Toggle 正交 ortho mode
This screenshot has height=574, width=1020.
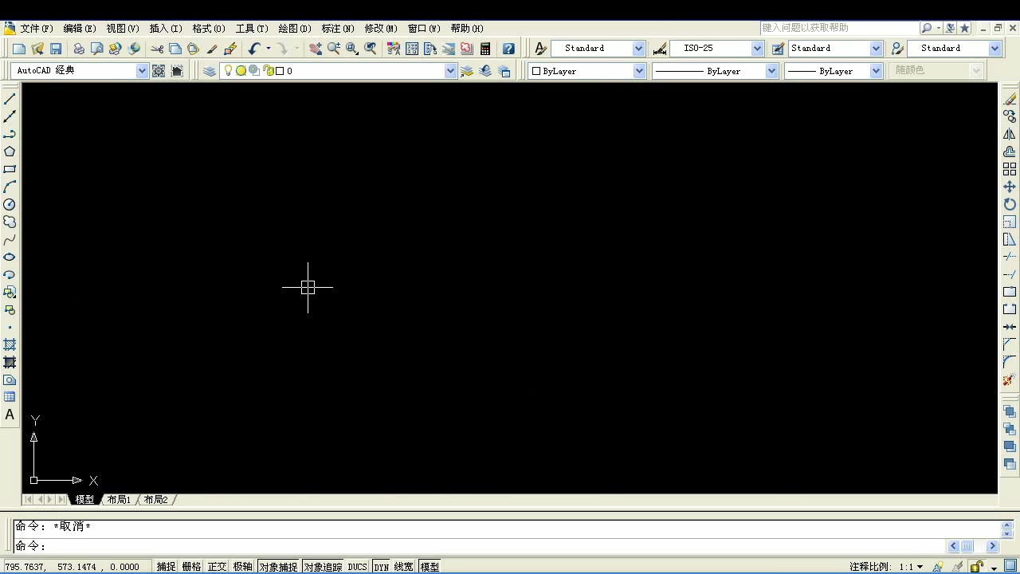(217, 567)
